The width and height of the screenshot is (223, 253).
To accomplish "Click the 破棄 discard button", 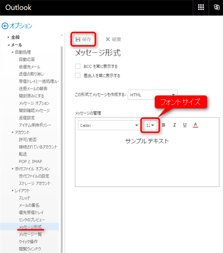I will point(113,39).
